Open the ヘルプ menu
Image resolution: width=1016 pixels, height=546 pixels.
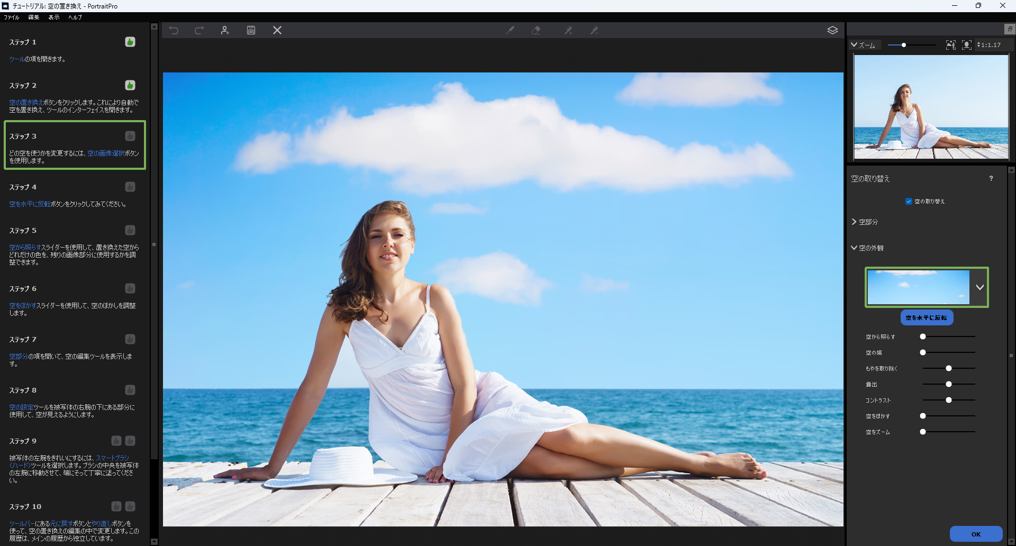coord(75,17)
